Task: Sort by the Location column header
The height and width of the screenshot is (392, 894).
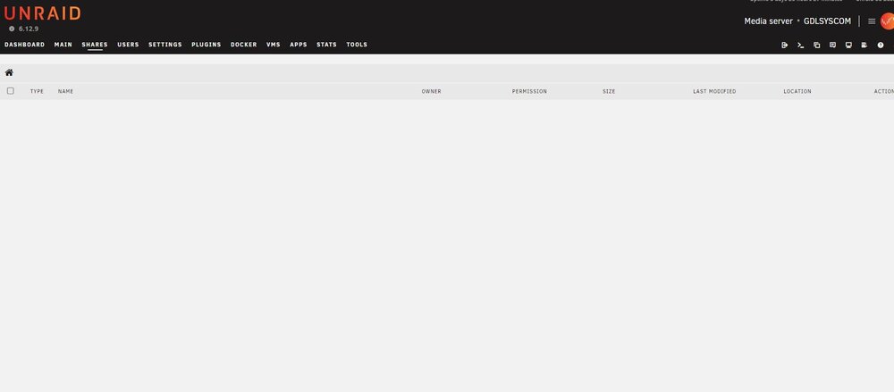Action: 797,91
